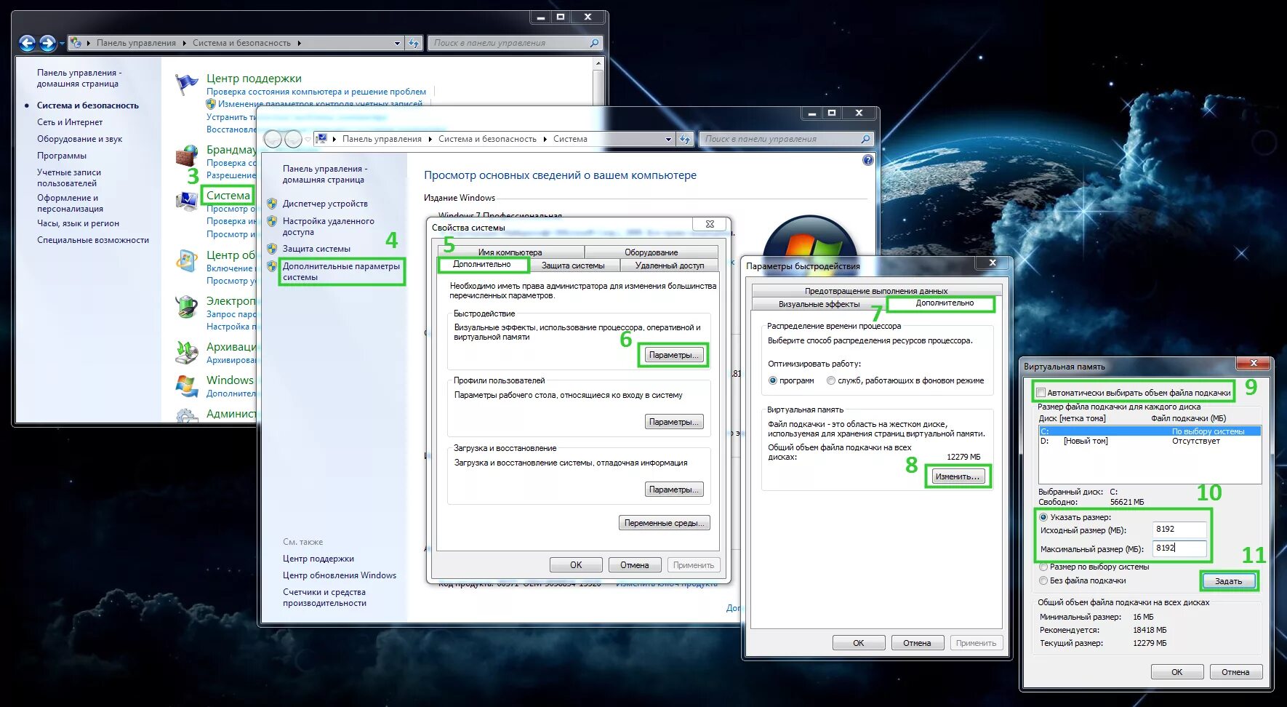
Task: Expand arrow after Панель управления in back window
Action: pos(185,43)
